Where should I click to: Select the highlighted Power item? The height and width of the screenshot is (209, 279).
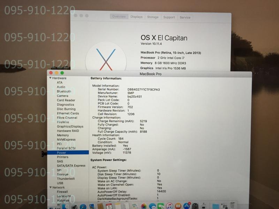coord(68,153)
